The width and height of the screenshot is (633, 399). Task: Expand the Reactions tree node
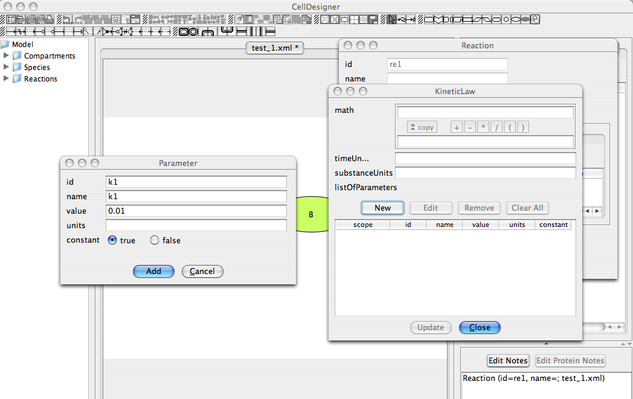pyautogui.click(x=7, y=78)
